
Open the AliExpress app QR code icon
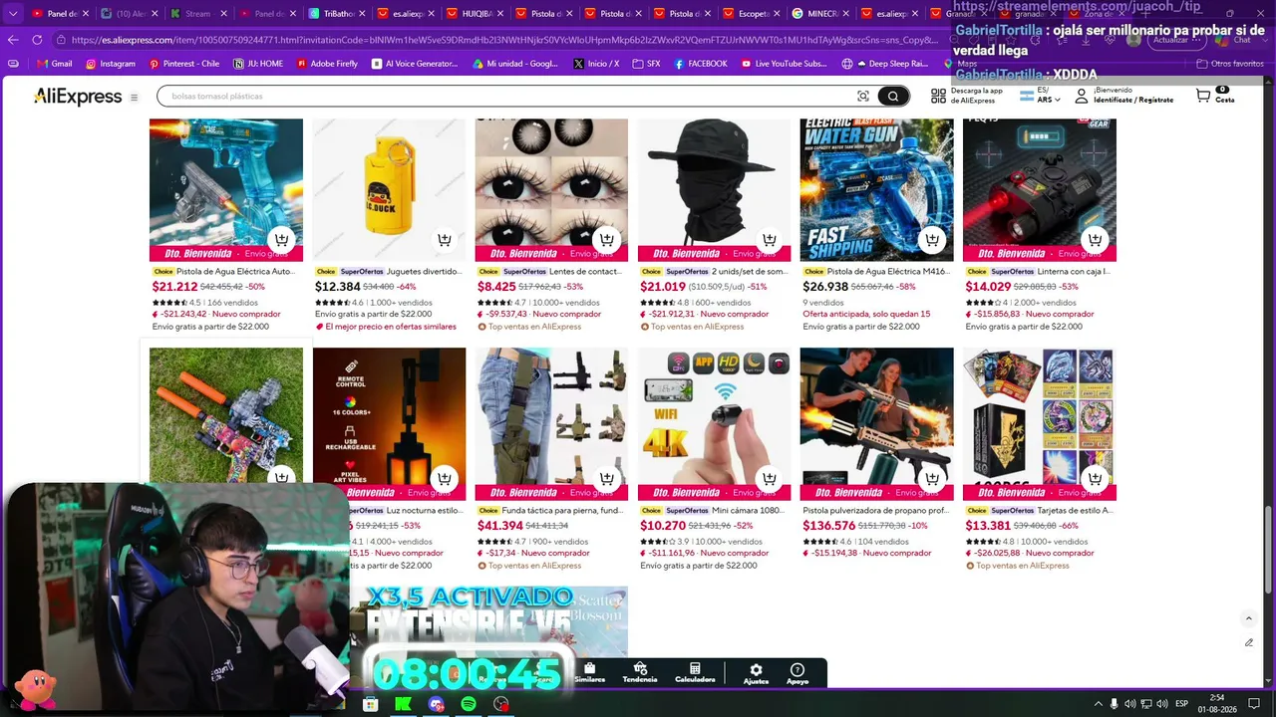[x=938, y=97]
